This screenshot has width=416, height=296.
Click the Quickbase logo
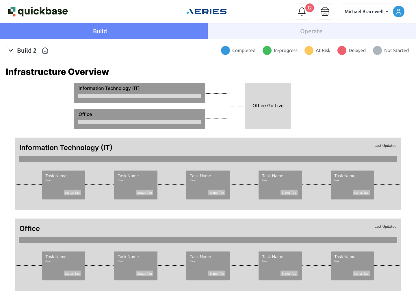38,11
